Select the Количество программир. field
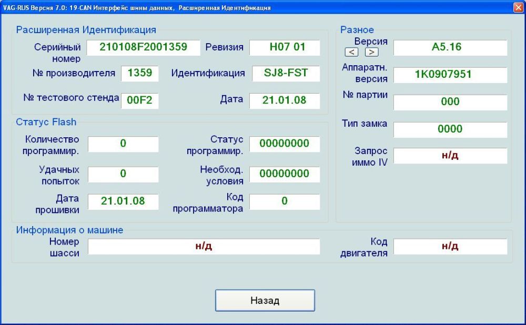The image size is (526, 325). 123,144
